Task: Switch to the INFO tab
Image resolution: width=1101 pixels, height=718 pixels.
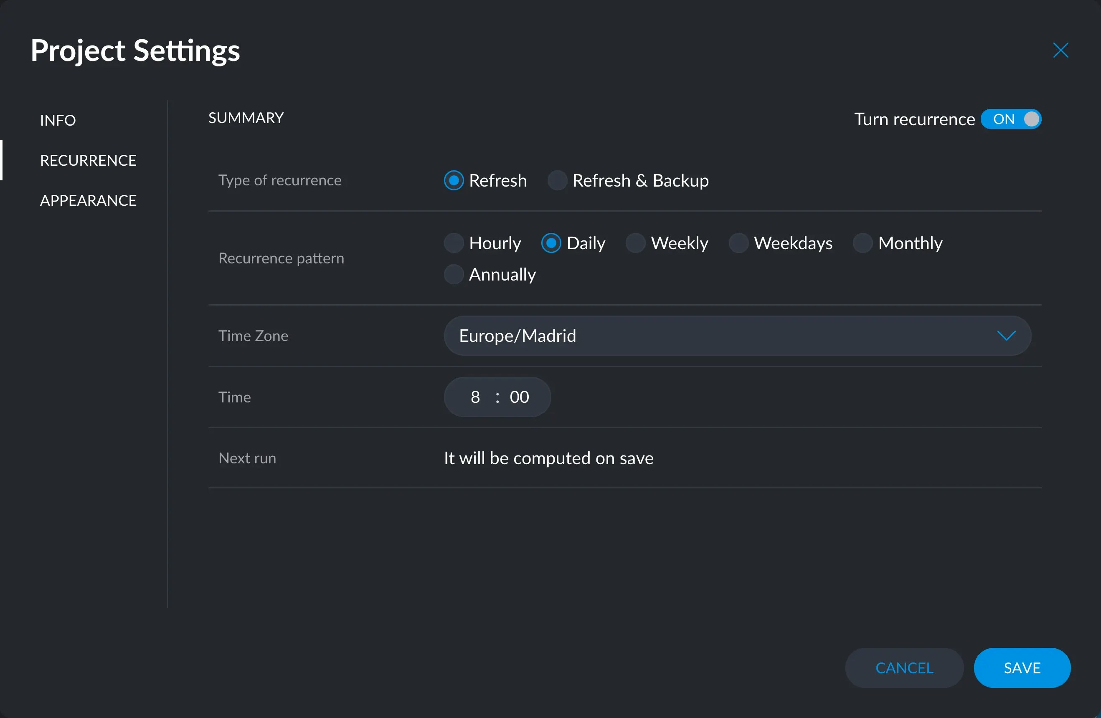Action: click(x=58, y=120)
